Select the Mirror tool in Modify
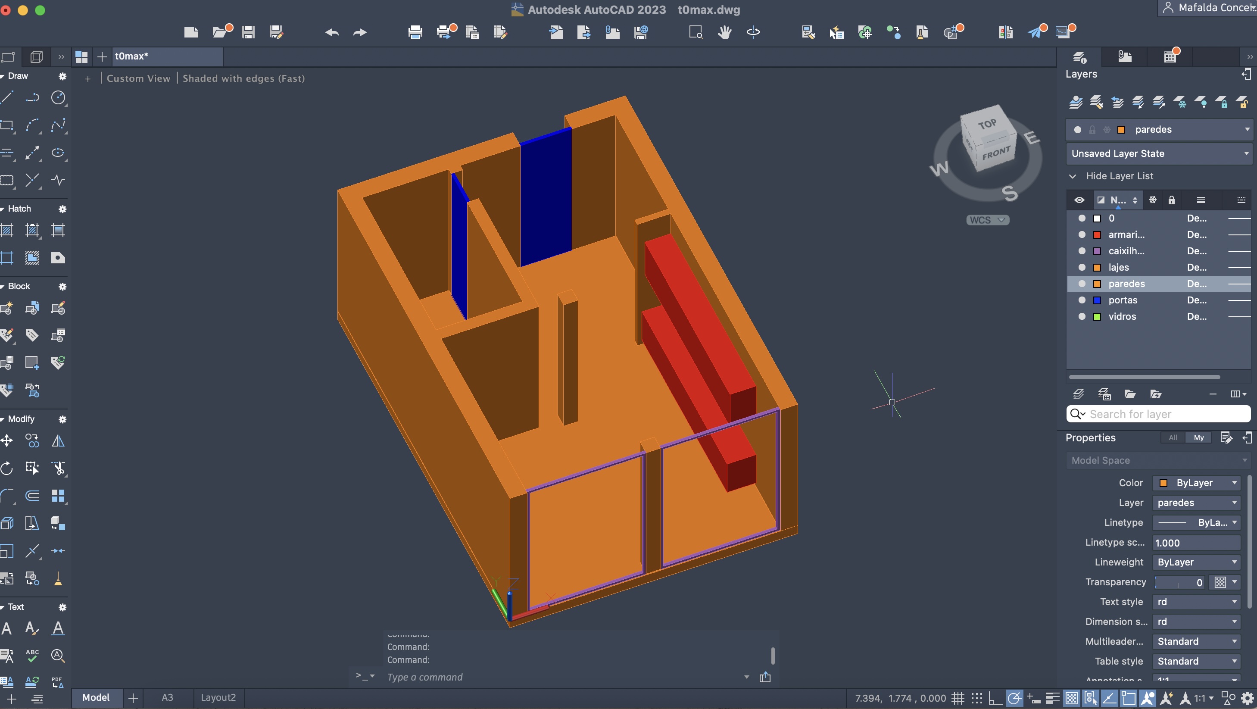This screenshot has width=1257, height=709. [x=58, y=441]
